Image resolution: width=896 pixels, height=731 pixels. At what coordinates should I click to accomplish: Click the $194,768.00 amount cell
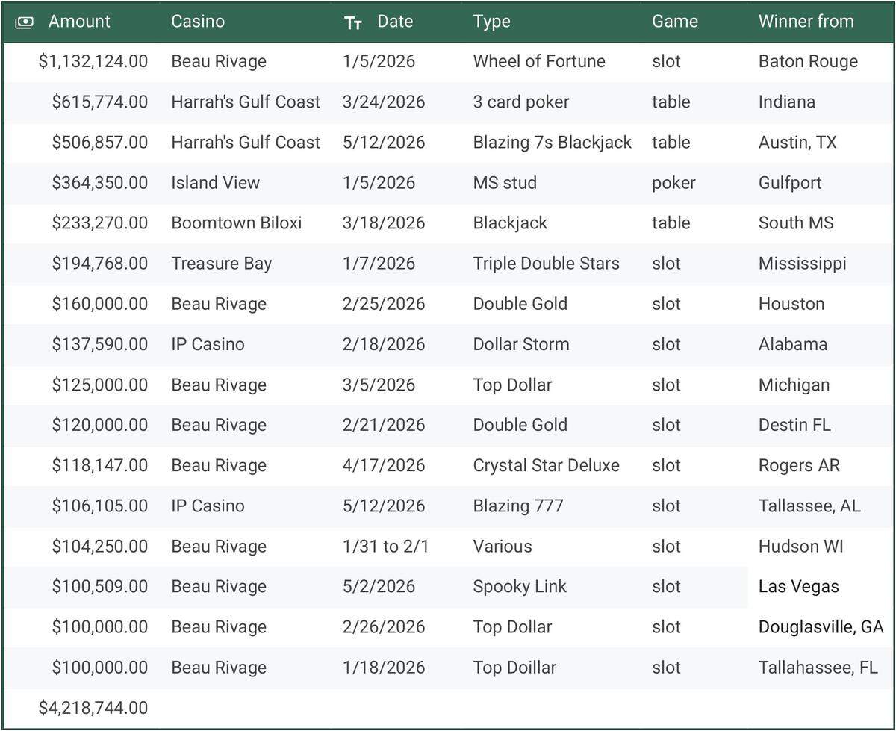click(x=100, y=263)
